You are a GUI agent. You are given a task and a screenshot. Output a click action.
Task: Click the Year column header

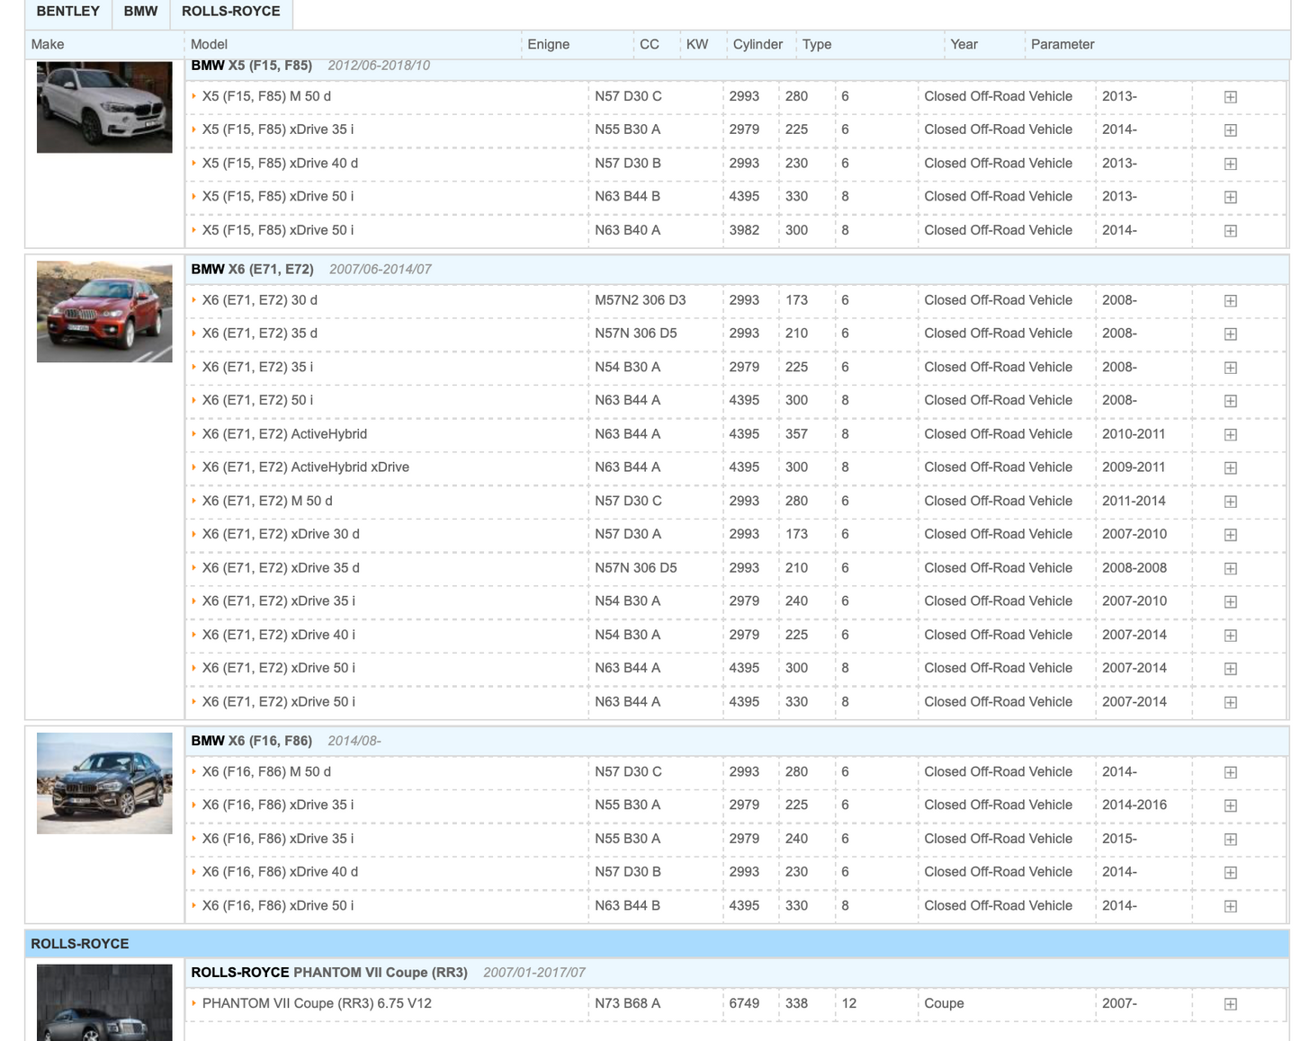pyautogui.click(x=964, y=44)
